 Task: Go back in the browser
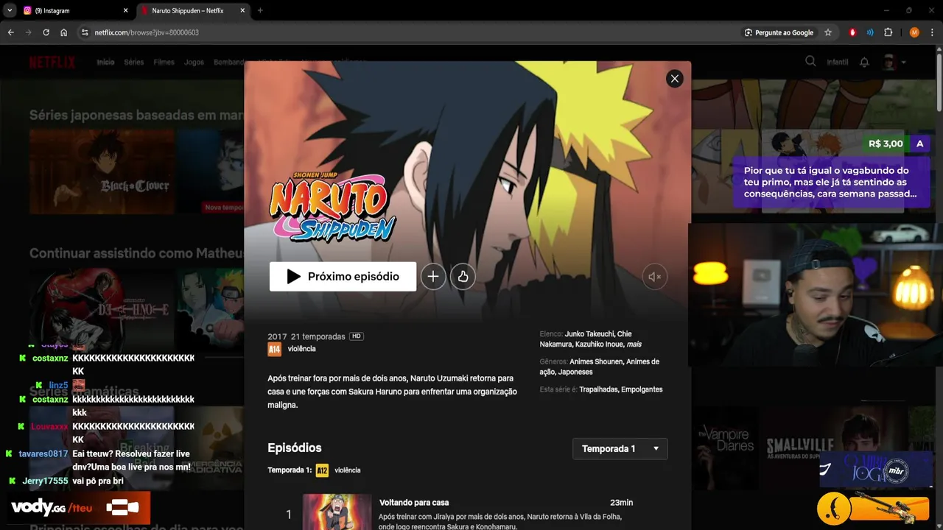11,32
